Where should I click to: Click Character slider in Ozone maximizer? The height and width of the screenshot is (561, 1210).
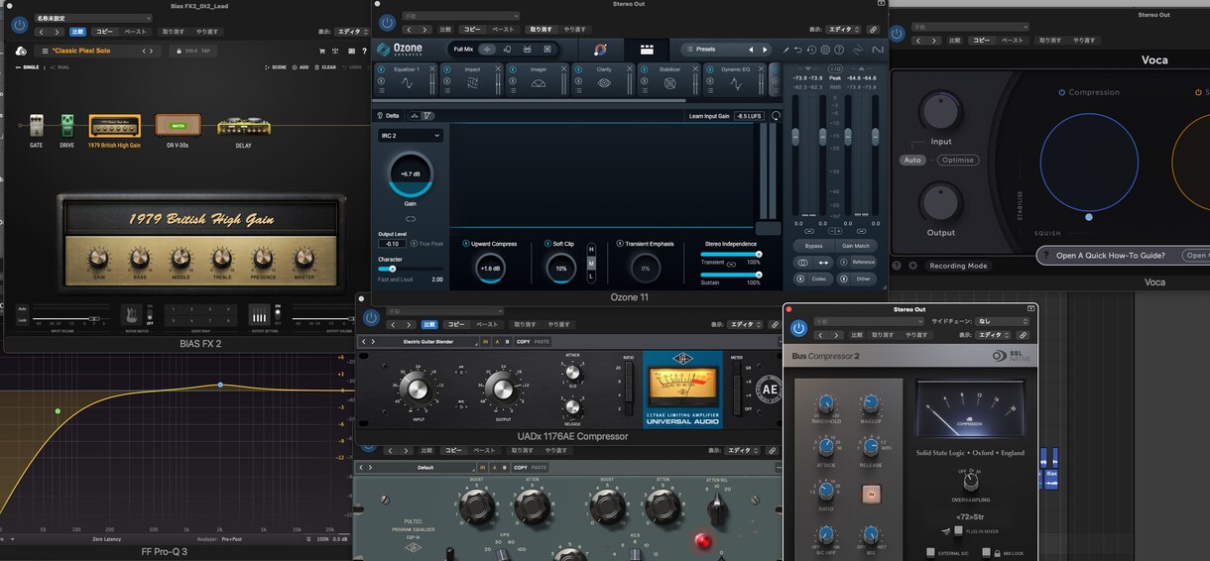[x=410, y=269]
